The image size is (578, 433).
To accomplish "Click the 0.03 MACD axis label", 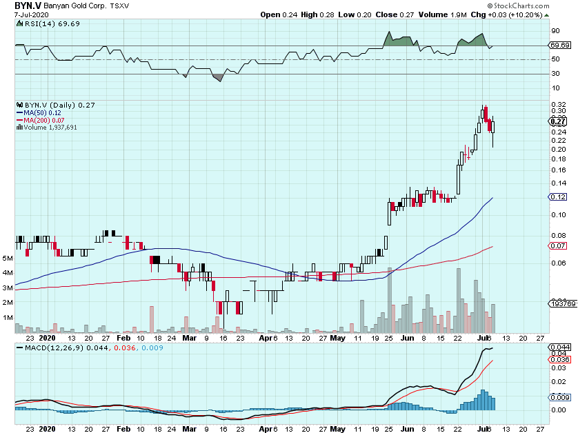I will coord(559,368).
